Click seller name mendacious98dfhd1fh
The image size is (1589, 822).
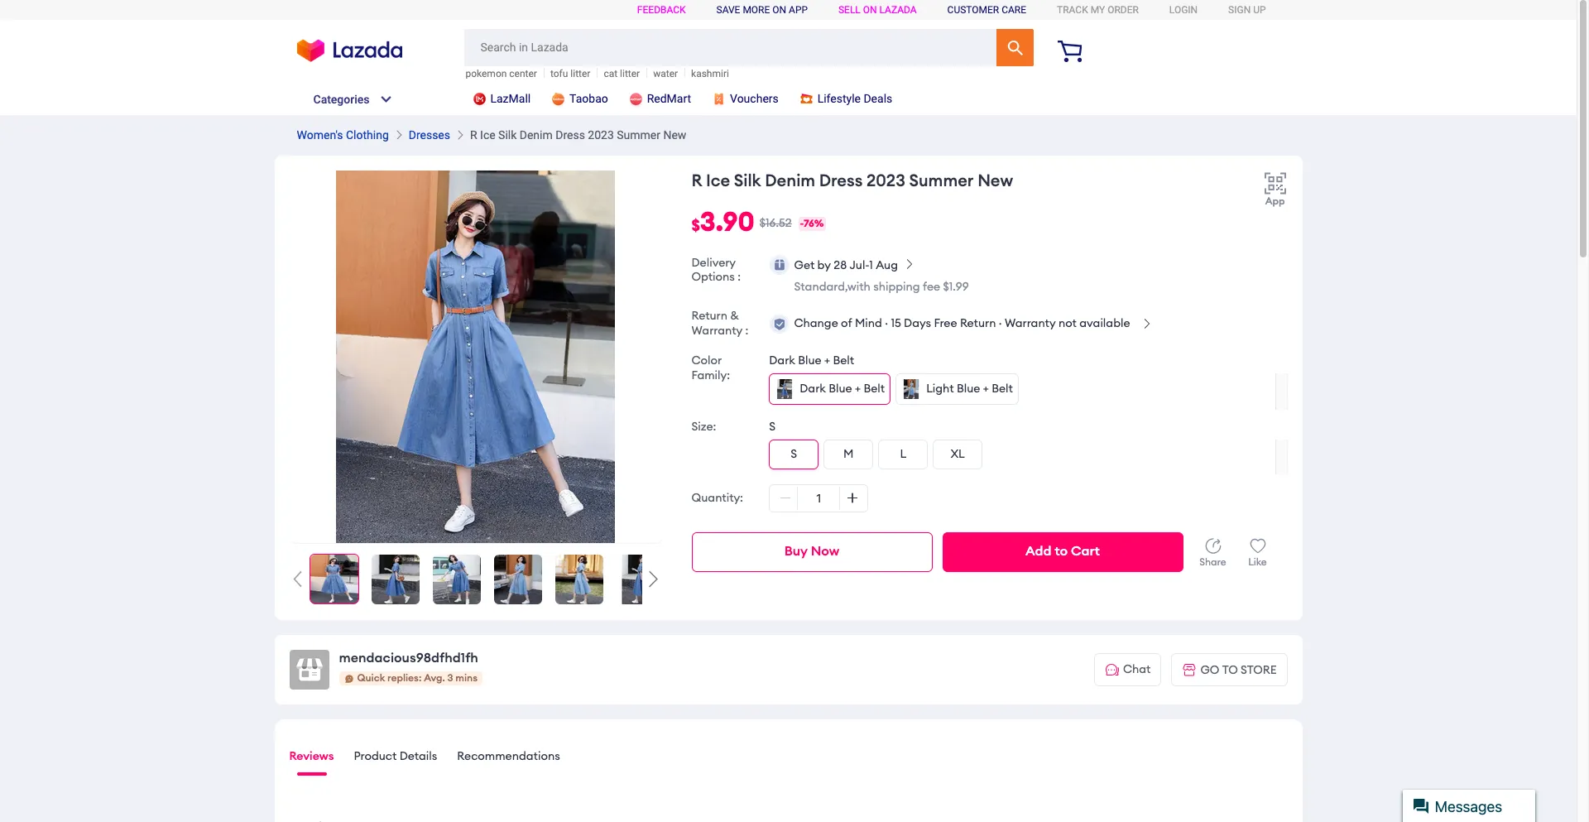click(408, 658)
